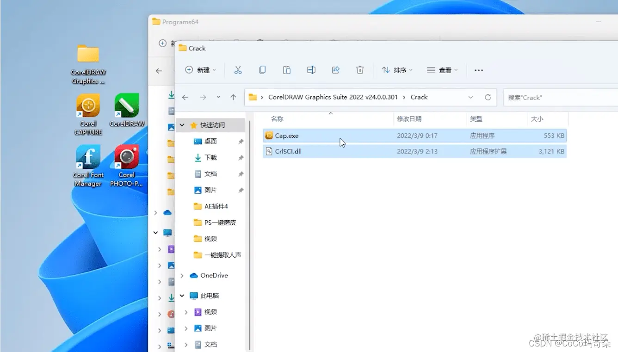Select 下载 in quick access
The width and height of the screenshot is (618, 352).
[210, 157]
